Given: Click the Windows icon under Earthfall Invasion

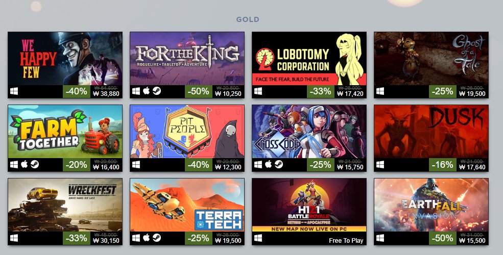Looking at the screenshot, I should (380, 238).
